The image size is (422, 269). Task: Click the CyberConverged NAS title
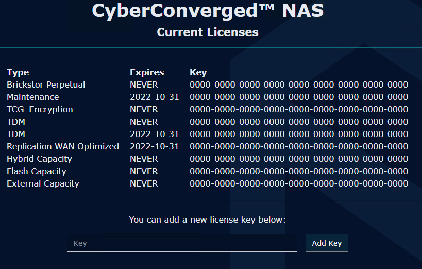(208, 11)
